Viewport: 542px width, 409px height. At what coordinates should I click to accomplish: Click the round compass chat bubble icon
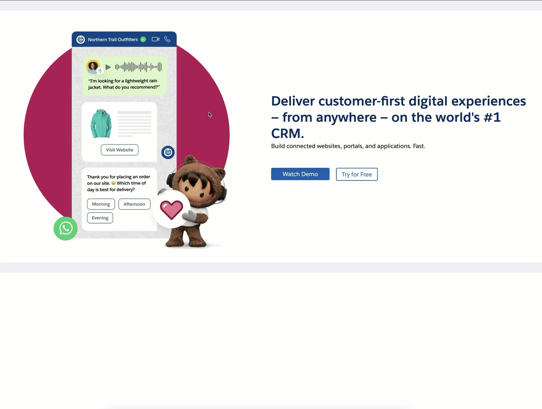pos(168,152)
